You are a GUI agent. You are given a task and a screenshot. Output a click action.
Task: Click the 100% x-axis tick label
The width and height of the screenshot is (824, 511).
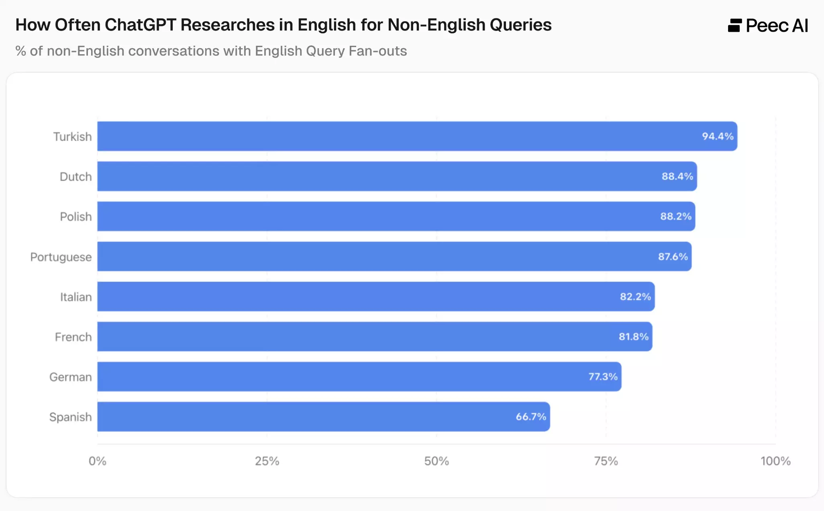click(775, 461)
